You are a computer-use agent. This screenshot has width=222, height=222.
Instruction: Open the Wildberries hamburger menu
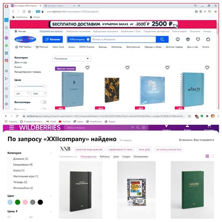pyautogui.click(x=12, y=127)
